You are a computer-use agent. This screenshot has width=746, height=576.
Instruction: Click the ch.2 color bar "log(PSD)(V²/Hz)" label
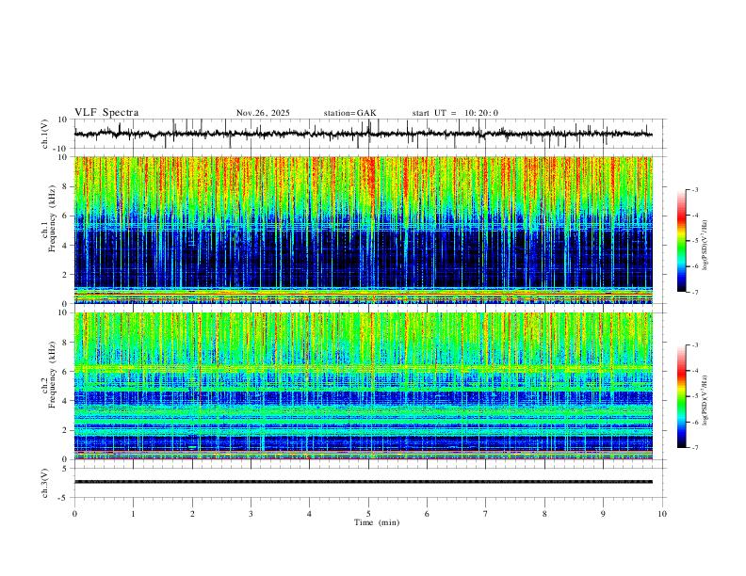(x=705, y=400)
